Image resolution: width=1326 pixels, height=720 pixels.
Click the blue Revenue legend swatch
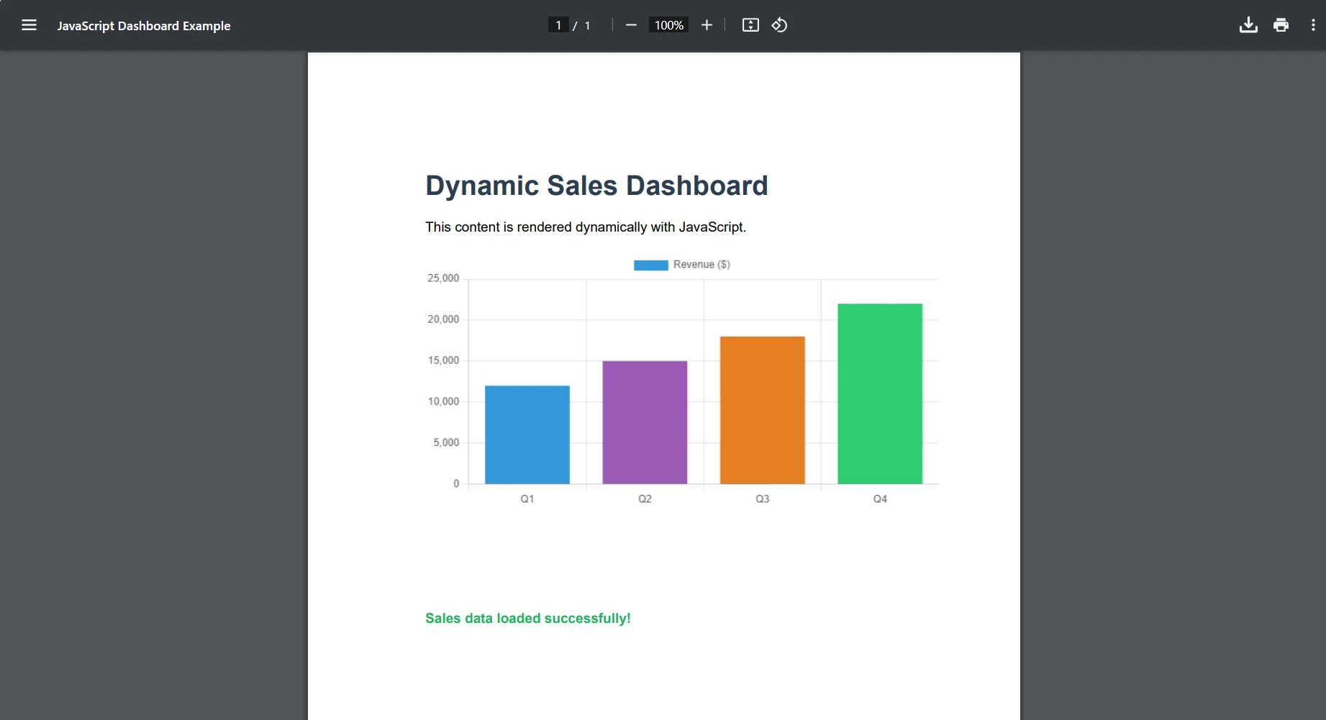pyautogui.click(x=650, y=265)
